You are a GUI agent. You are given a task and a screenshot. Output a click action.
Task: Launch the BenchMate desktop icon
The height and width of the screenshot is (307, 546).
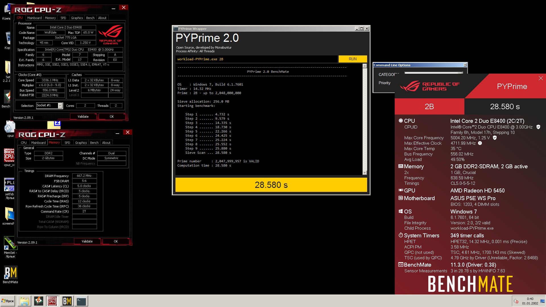coord(11,274)
